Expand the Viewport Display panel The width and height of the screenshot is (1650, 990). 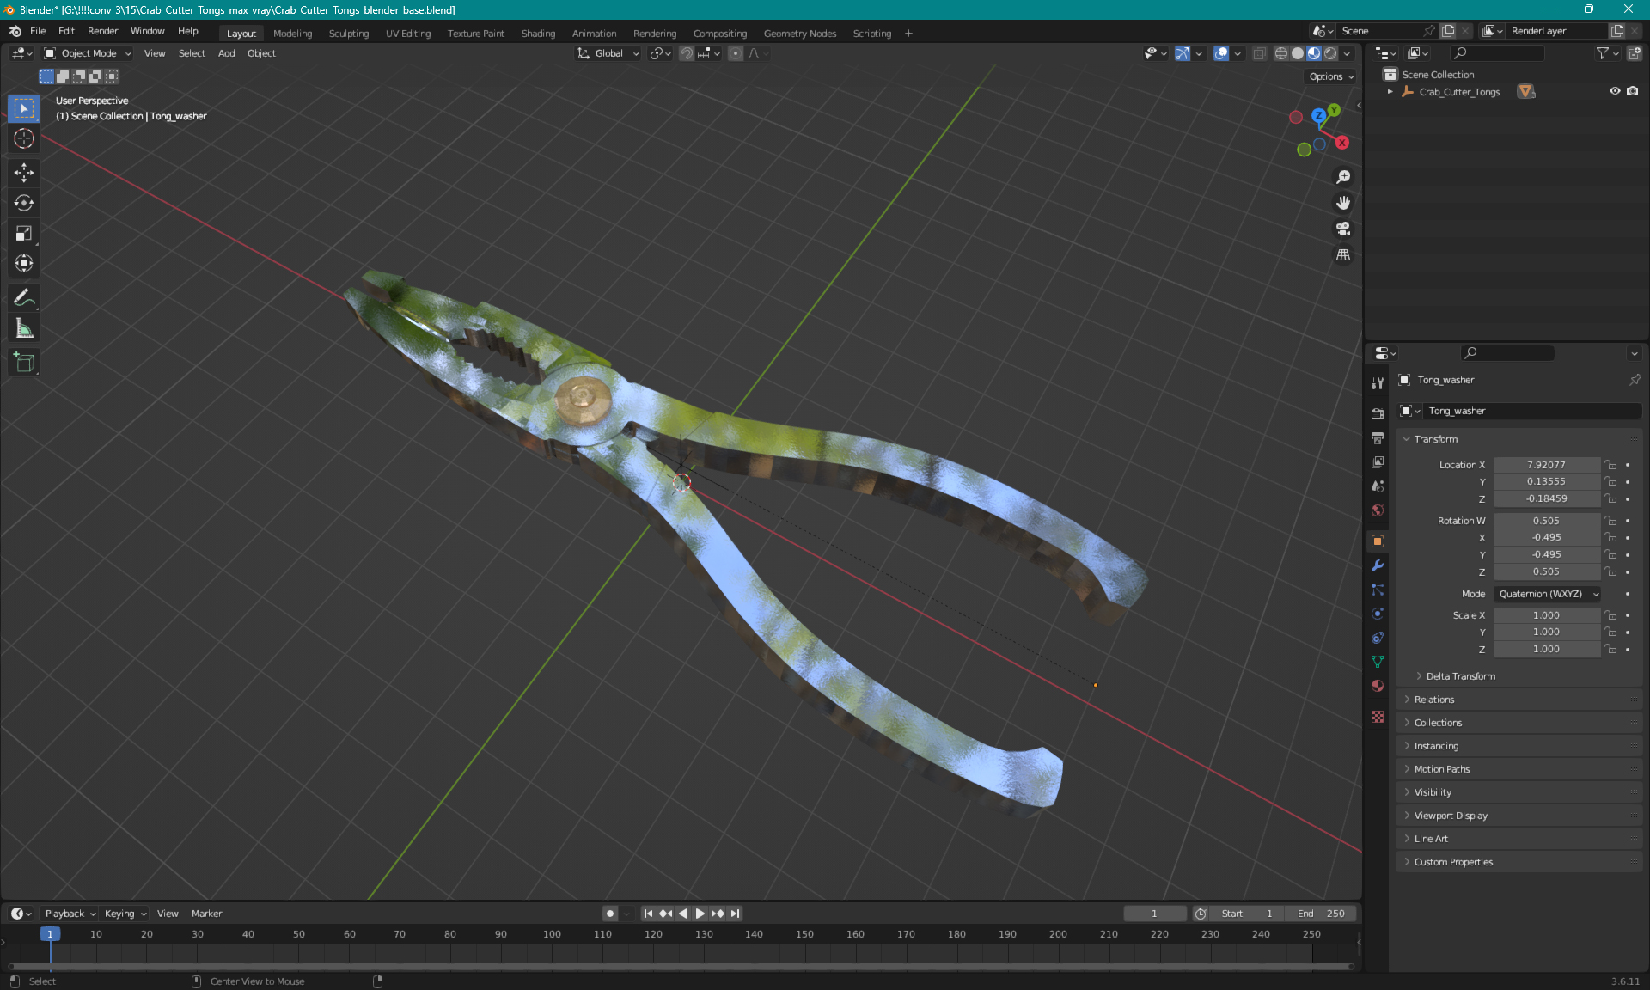pos(1519,816)
